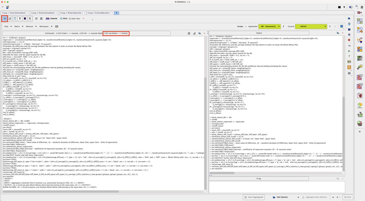The height and width of the screenshot is (201, 365).
Task: Click the R log panel header bar
Action: pos(259,179)
